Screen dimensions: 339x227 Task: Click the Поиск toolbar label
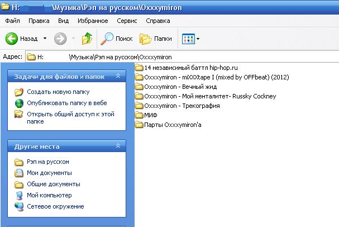[124, 39]
